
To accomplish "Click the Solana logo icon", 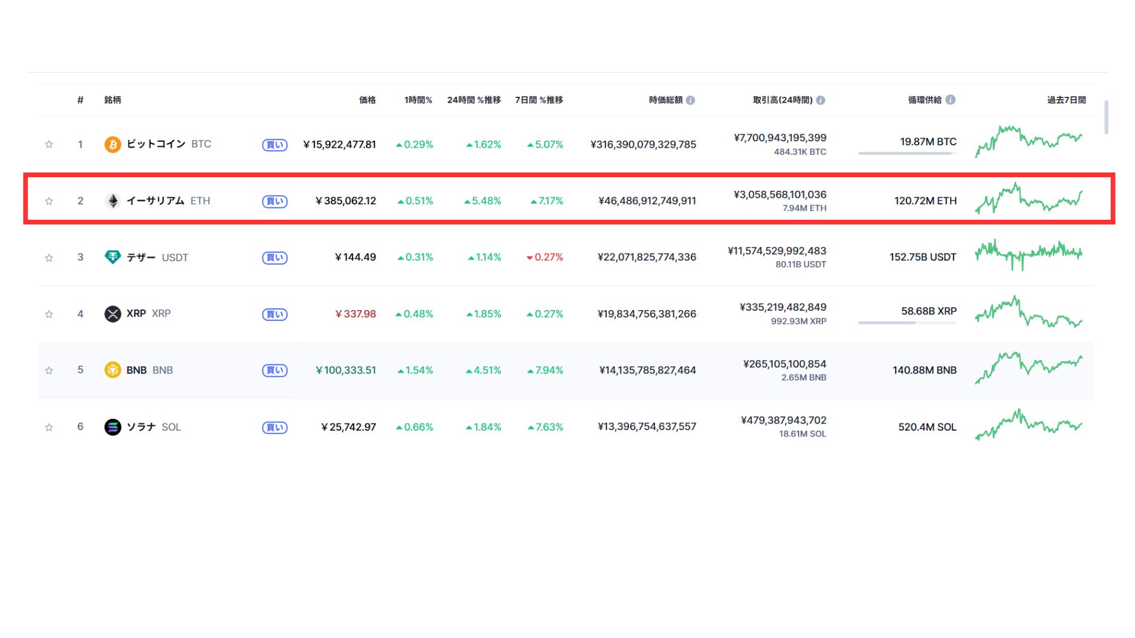I will pos(112,427).
